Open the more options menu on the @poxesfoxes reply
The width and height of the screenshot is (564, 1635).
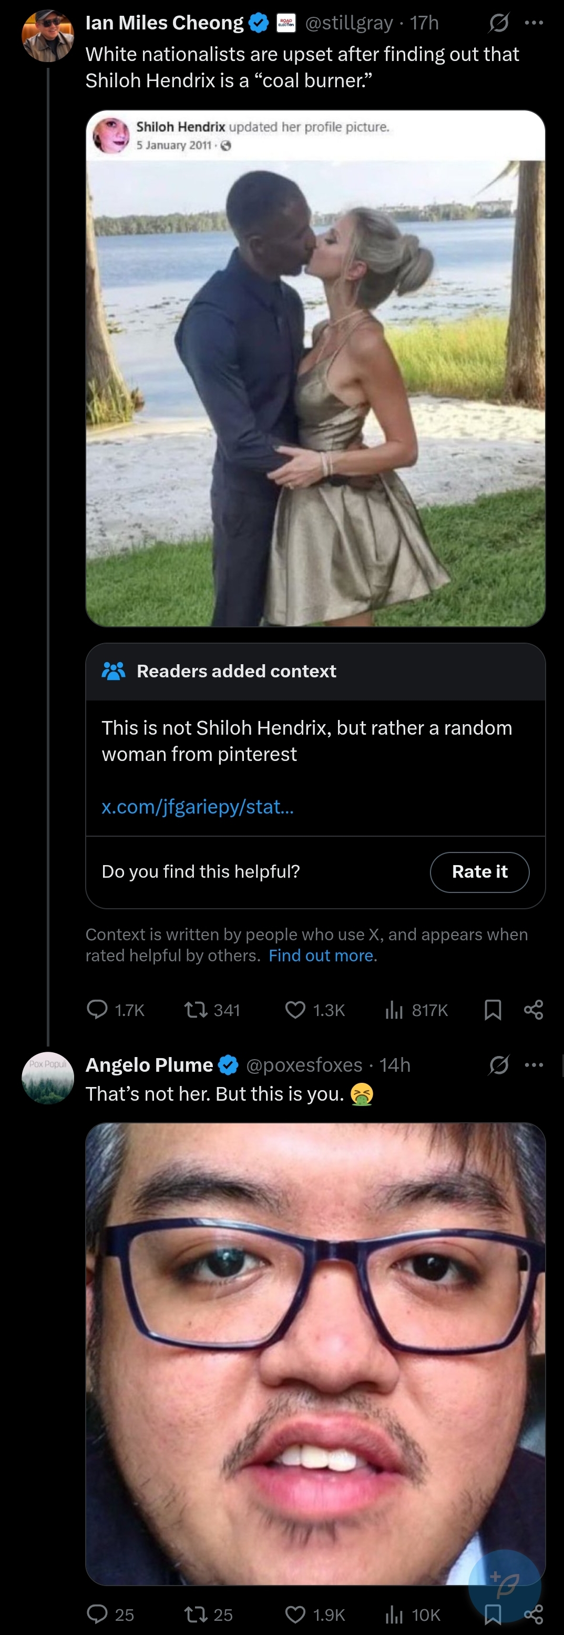click(x=534, y=1065)
